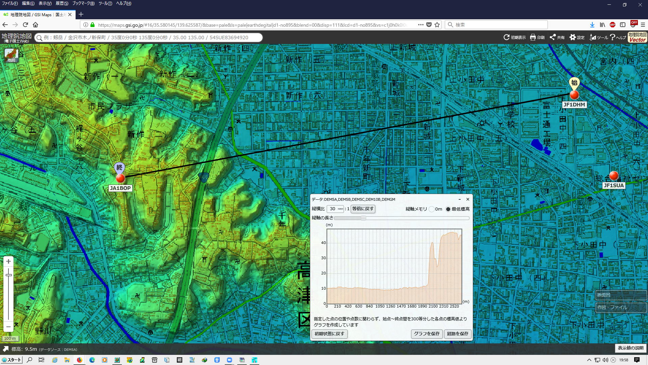
Task: Click the 等倍に戻す button
Action: coord(363,209)
